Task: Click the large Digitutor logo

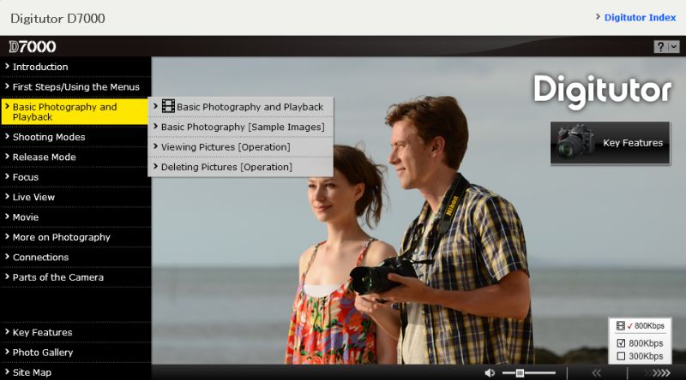Action: point(603,92)
